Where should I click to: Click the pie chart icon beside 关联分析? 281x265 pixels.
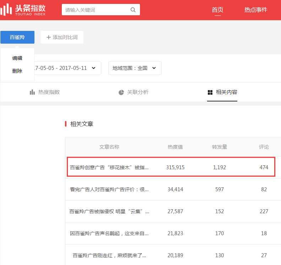tap(121, 92)
